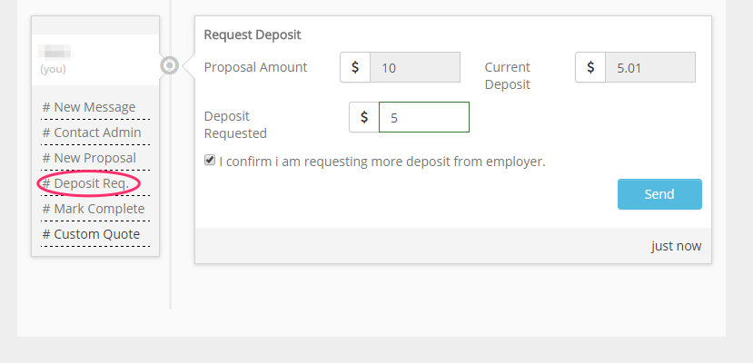Open the # New Message option

[x=89, y=107]
